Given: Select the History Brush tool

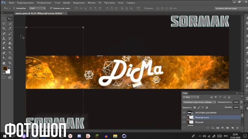Looking at the screenshot, I should 10,38.
